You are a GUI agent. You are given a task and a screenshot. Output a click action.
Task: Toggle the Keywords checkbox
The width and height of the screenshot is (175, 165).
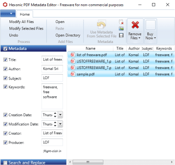[5, 87]
